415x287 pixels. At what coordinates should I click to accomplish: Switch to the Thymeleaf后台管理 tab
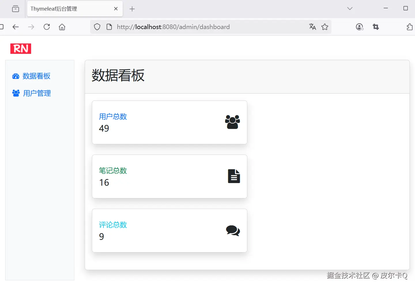click(75, 9)
